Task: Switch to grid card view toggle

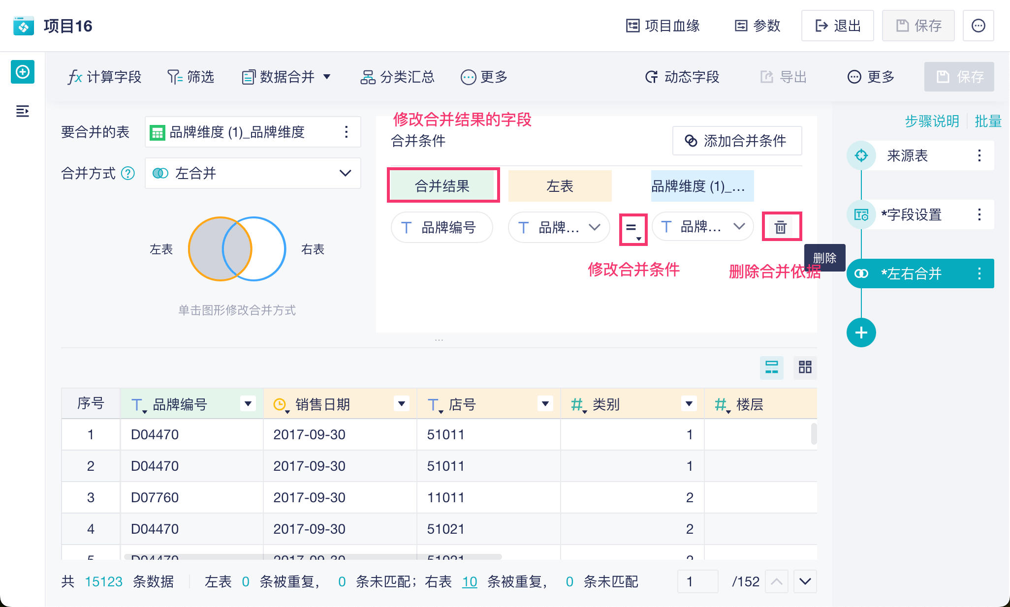Action: 805,367
